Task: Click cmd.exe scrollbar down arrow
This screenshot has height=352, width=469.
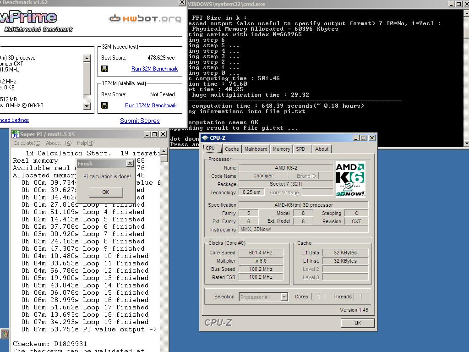Action: click(x=466, y=143)
